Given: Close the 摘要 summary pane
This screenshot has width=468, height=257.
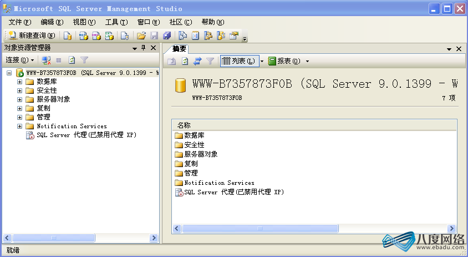Looking at the screenshot, I should click(x=459, y=49).
